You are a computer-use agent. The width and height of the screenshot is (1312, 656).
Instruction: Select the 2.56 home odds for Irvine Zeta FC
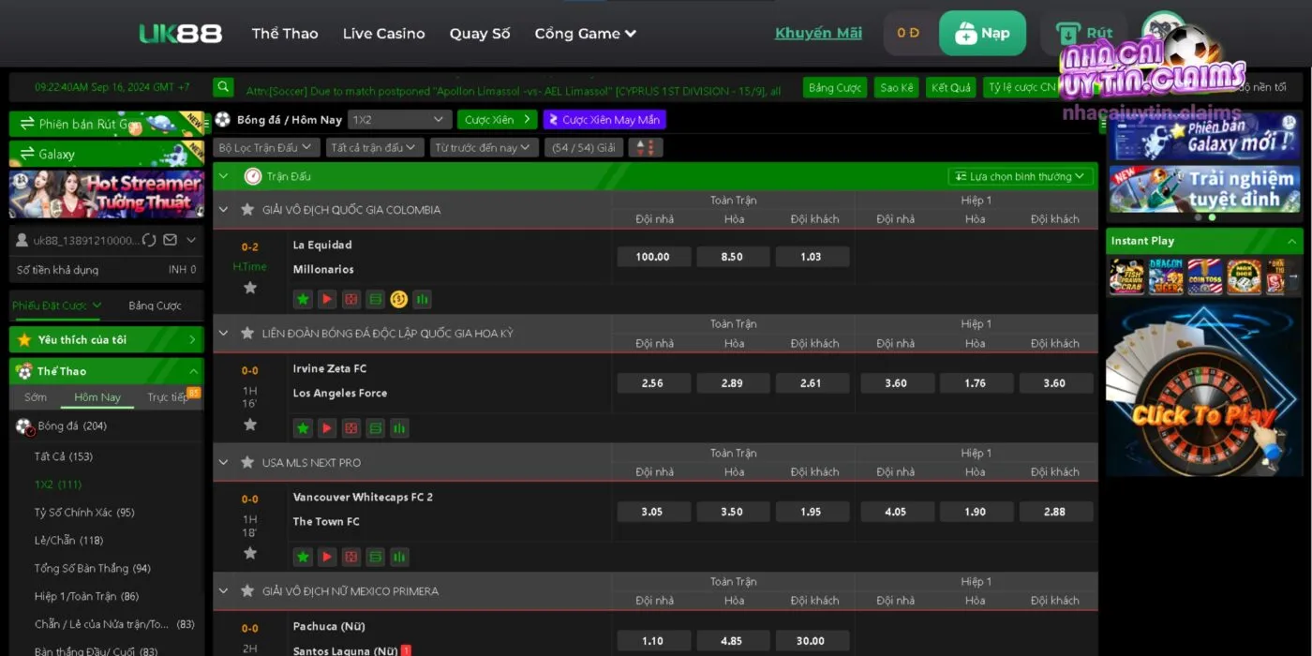tap(653, 383)
